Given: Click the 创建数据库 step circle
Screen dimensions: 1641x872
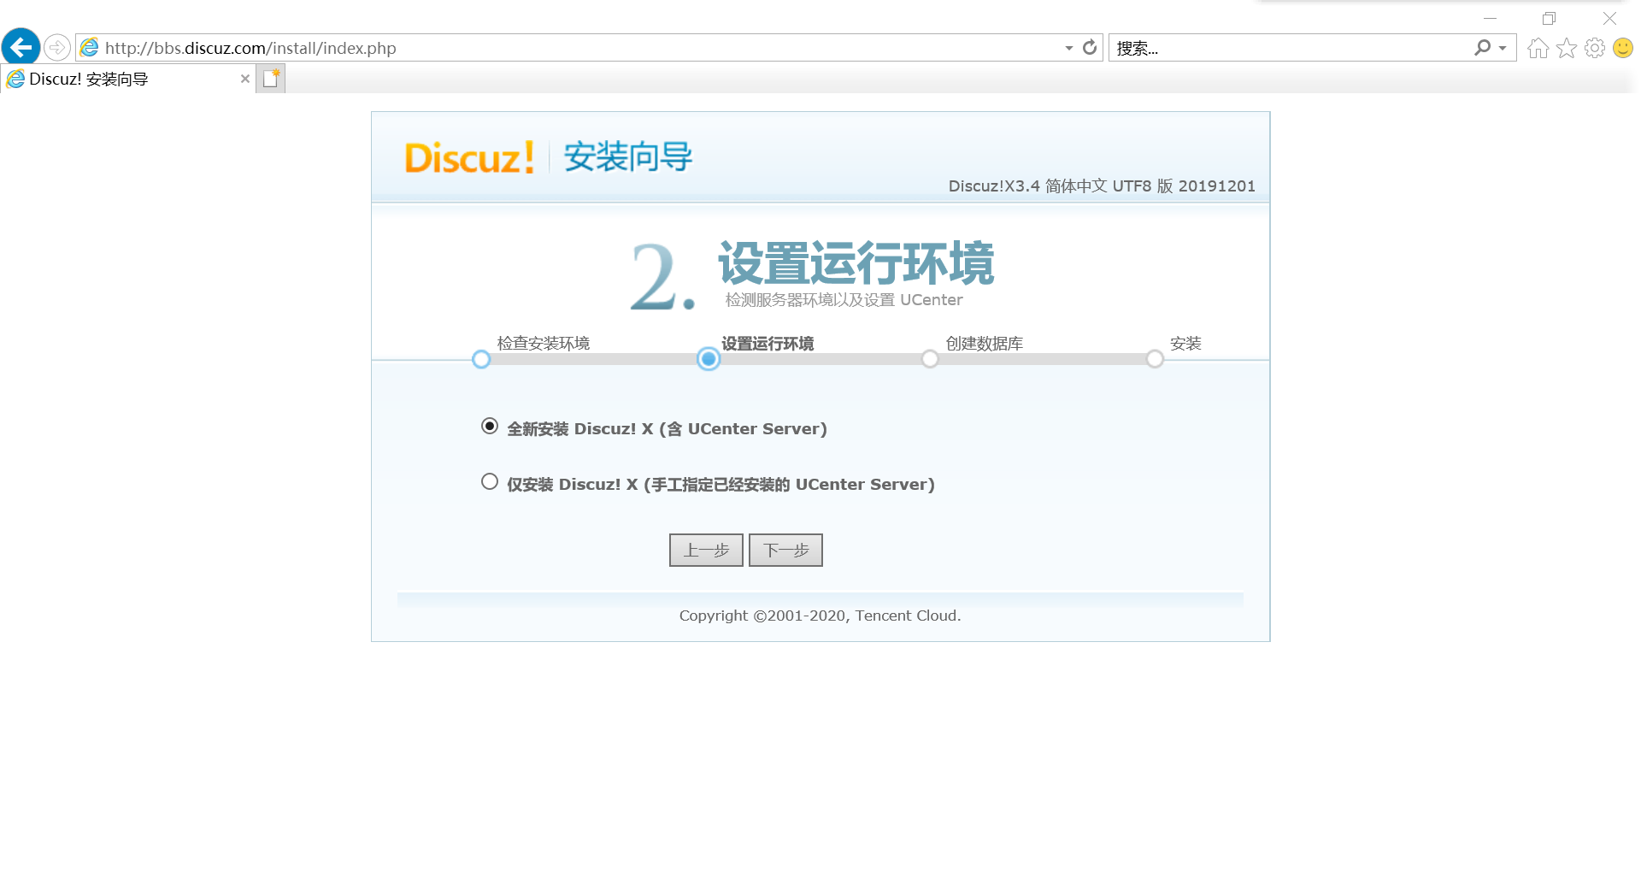Looking at the screenshot, I should [930, 359].
